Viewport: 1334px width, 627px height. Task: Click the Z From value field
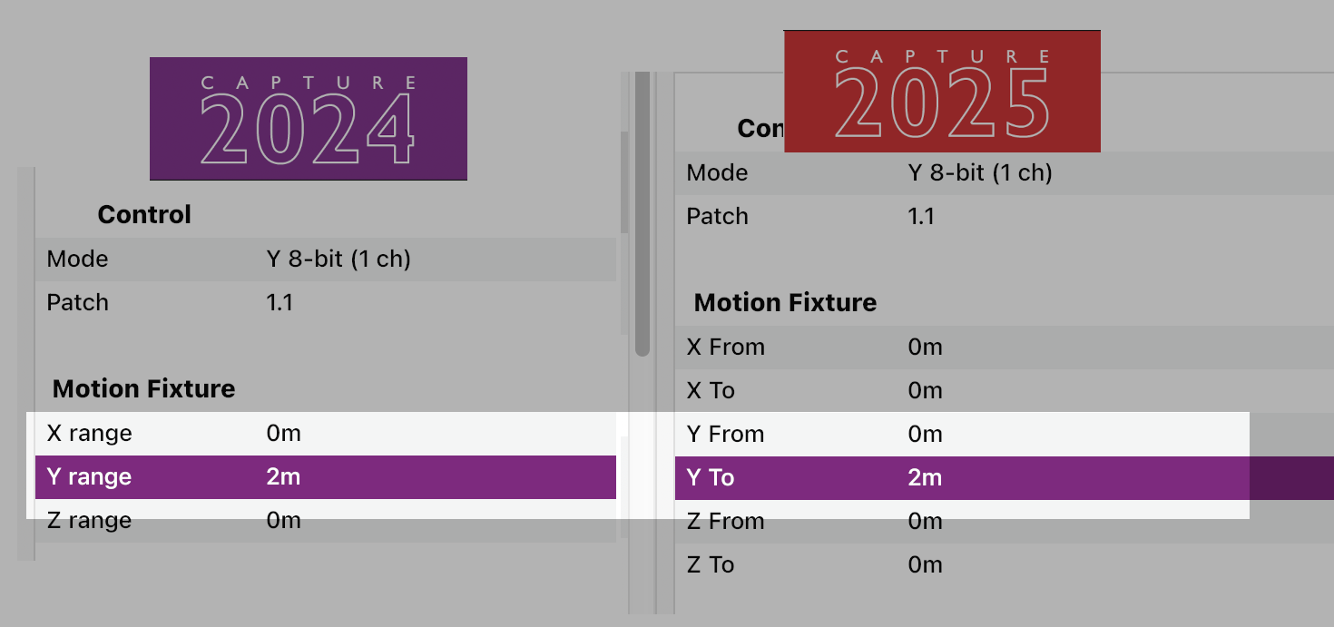[925, 521]
